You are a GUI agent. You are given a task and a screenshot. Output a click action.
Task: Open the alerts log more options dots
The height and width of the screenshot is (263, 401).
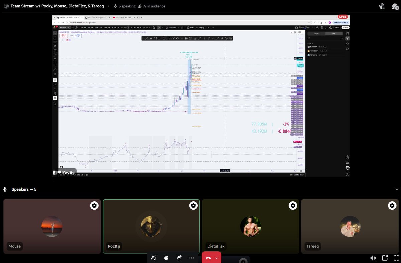pos(342,38)
